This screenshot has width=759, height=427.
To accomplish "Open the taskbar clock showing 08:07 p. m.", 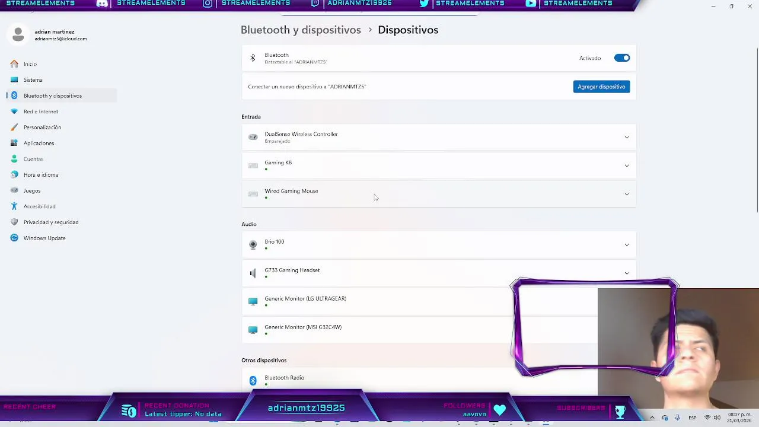I will click(739, 418).
